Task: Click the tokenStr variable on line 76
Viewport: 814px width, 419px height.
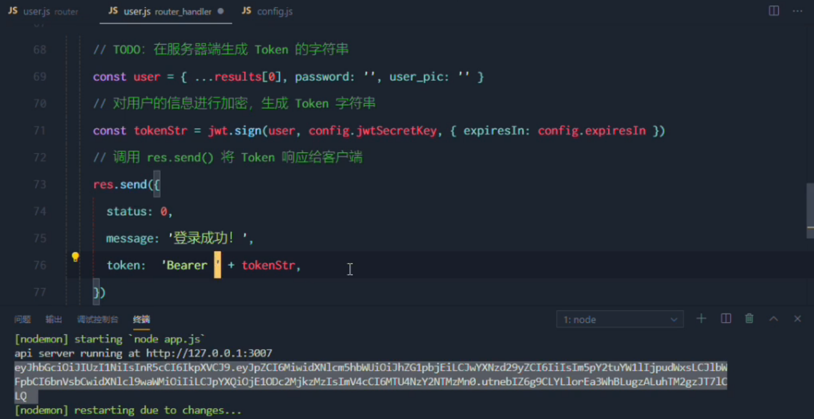Action: [x=268, y=265]
